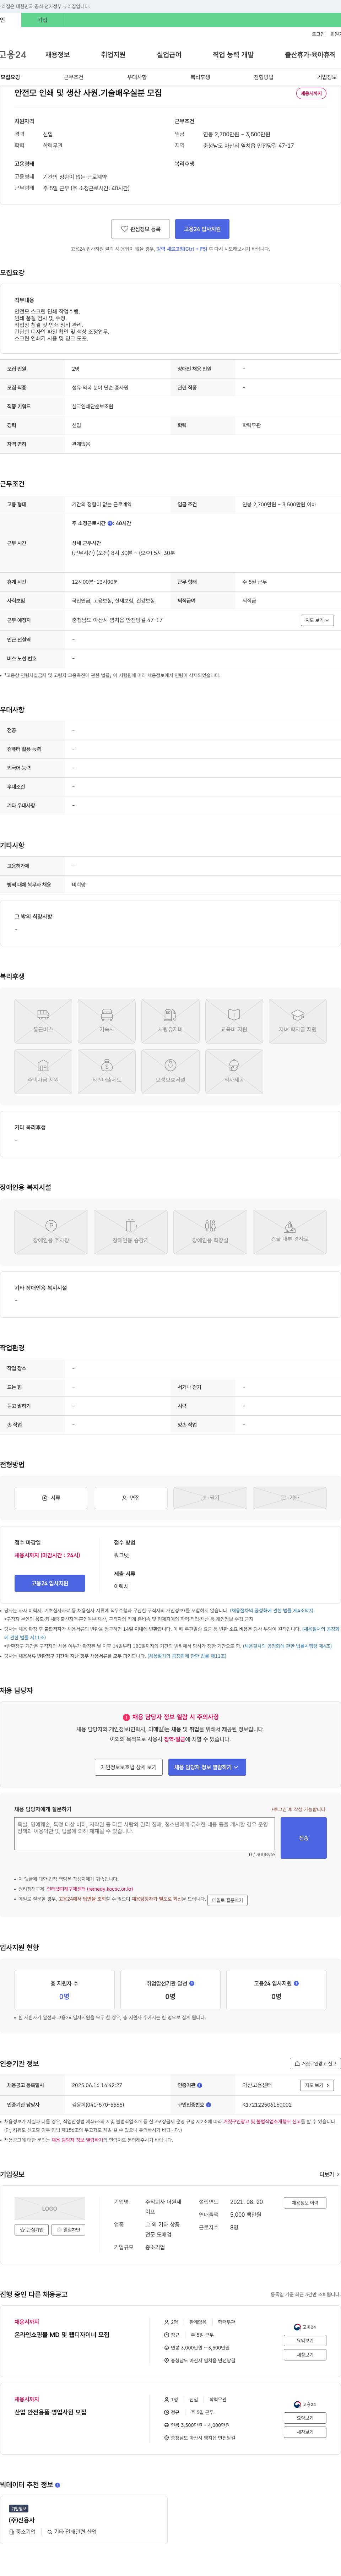341x2576 pixels.
Task: Open 온라인쇼핑몰 MD 및 웹디자이너 모집 posting
Action: pos(62,2335)
